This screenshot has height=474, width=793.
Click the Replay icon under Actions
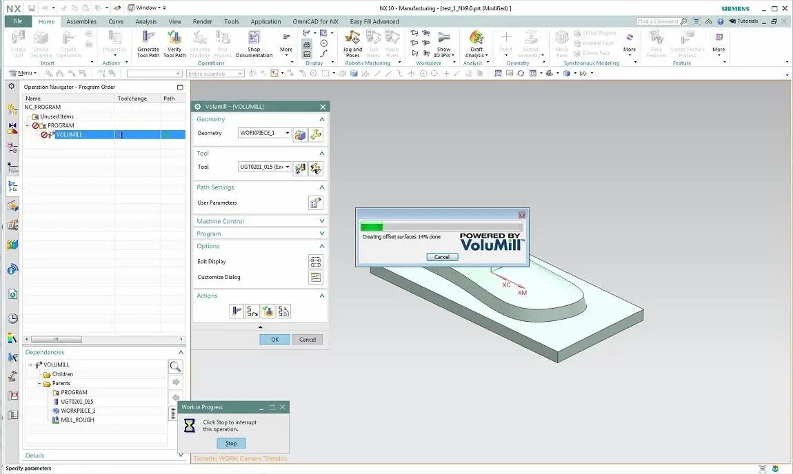click(252, 311)
